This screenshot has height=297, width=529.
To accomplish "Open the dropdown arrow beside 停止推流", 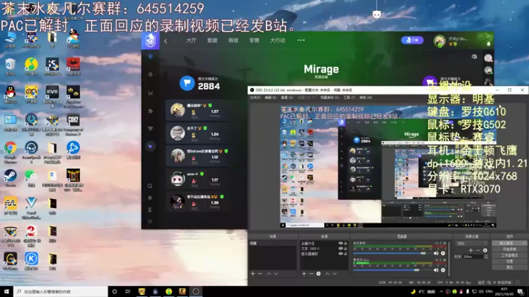I will 524,243.
